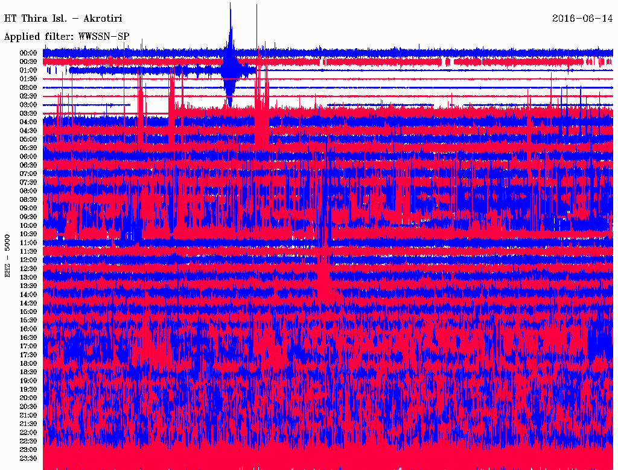Click the "Applied filter: WWSSN-SP" text
Viewport: 618px width, 470px height.
(66, 37)
